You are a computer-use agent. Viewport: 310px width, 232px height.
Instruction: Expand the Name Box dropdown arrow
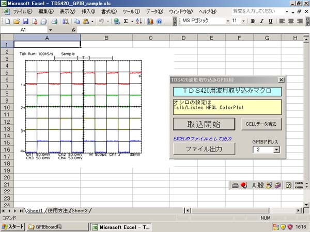coord(51,30)
